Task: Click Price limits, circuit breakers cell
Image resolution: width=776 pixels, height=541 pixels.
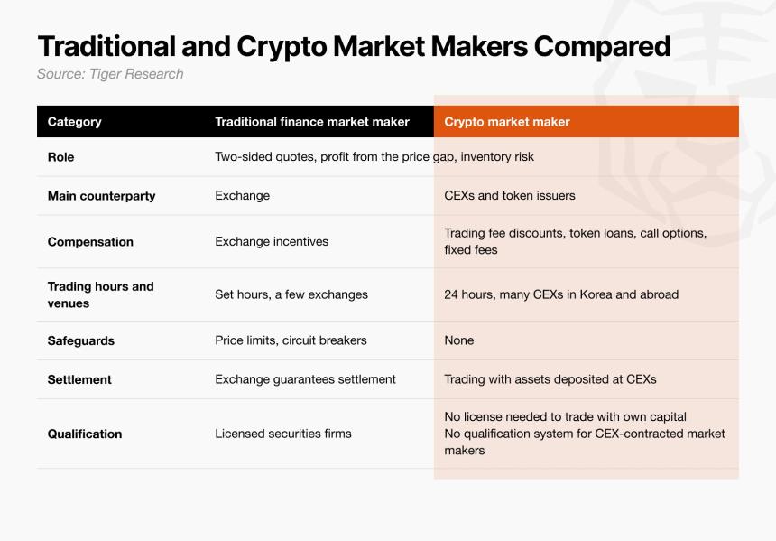Action: [291, 340]
